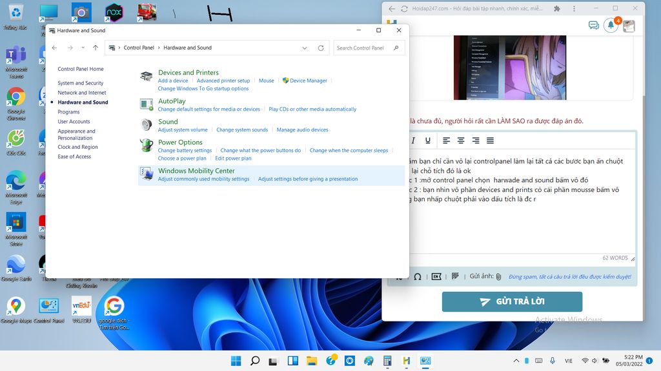
Task: Open Control Panel Home link
Action: (x=81, y=69)
